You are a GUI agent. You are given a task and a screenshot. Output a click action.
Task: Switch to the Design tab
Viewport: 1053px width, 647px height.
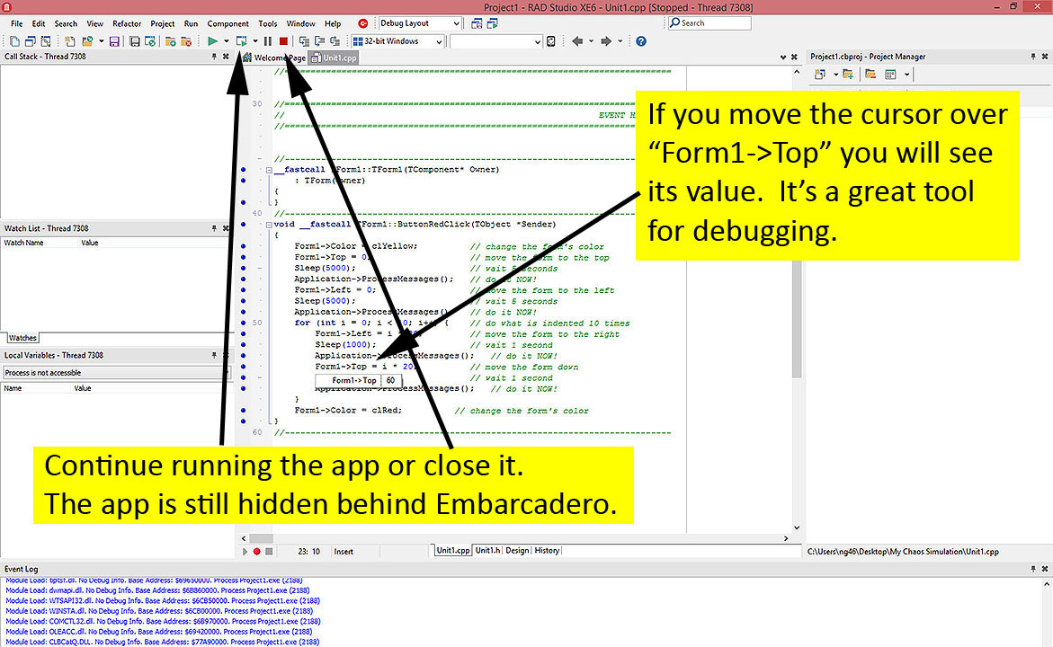click(517, 551)
